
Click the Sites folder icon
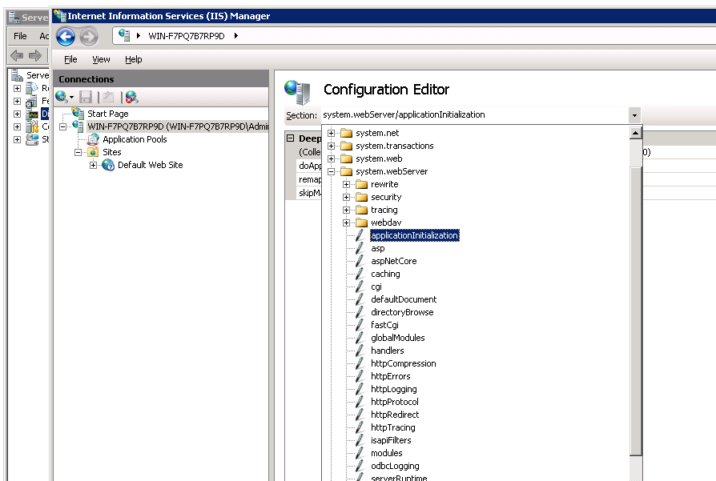coord(94,152)
